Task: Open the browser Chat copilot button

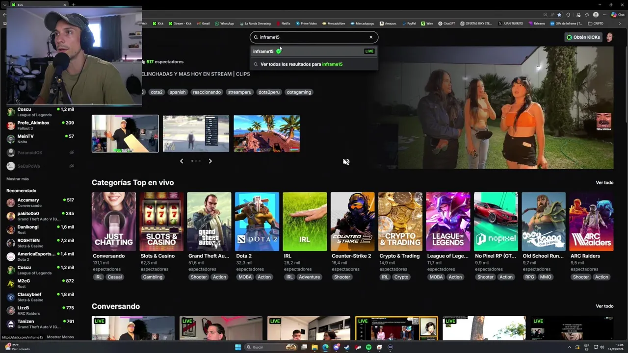Action: 617,15
